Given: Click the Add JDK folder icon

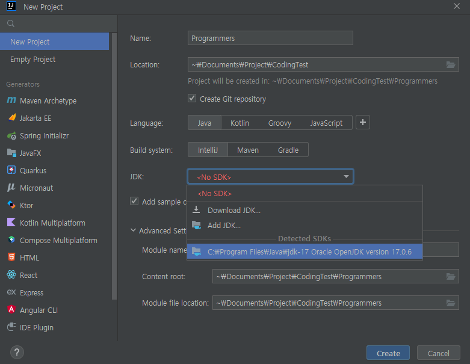Looking at the screenshot, I should tap(196, 225).
